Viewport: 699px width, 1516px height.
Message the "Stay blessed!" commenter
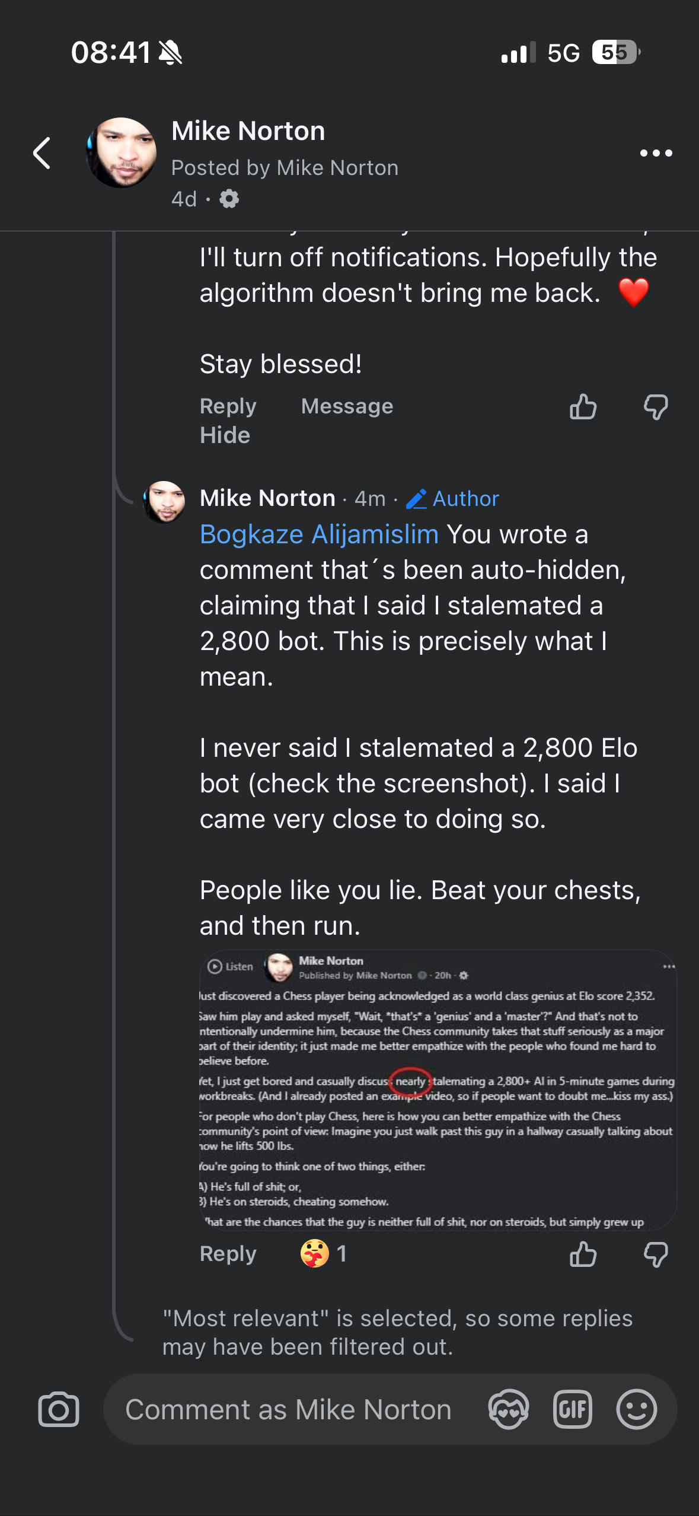point(347,406)
